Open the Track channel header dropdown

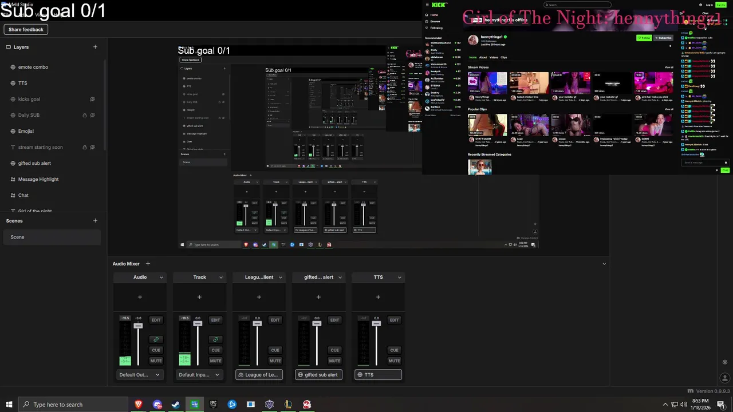point(220,277)
